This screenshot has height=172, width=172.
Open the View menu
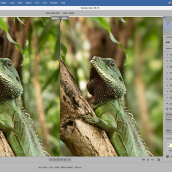point(45,3)
